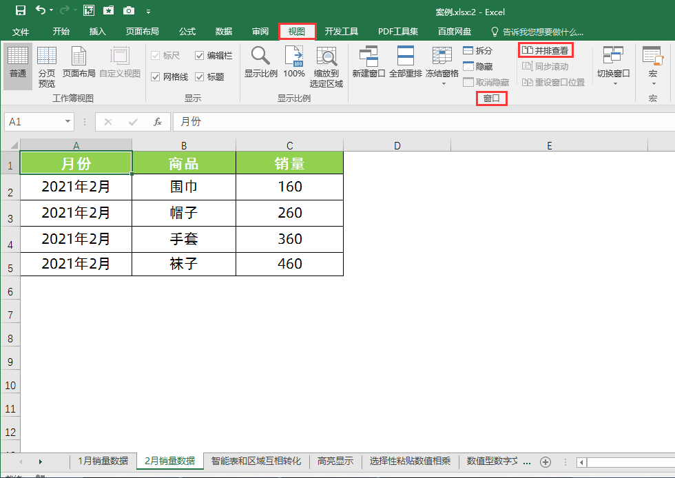Viewport: 675px width, 478px height.
Task: Click the Tell Me (告诉我您想要做什么) search box
Action: pyautogui.click(x=537, y=32)
